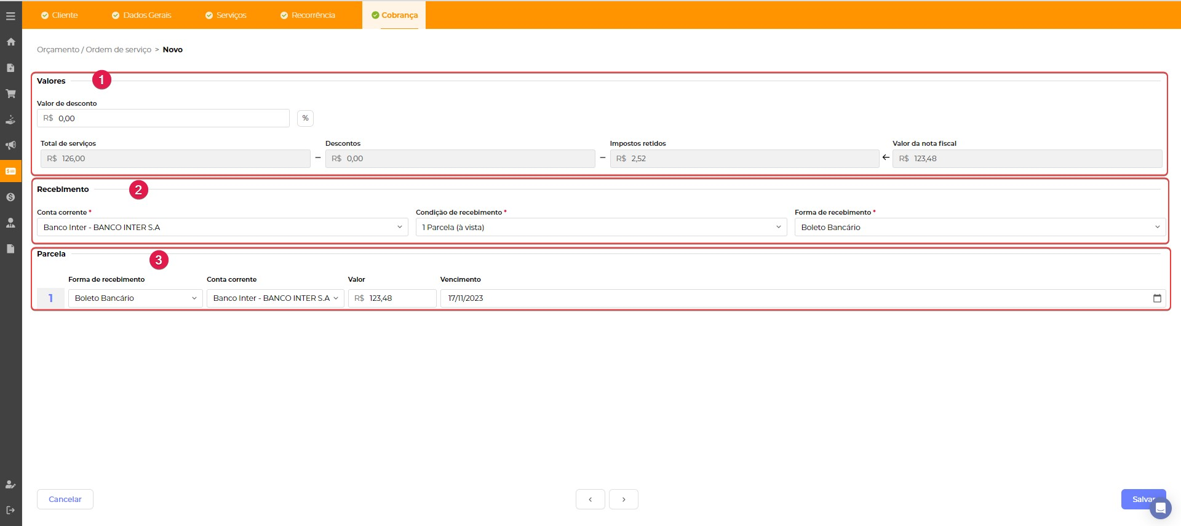Viewport: 1181px width, 526px height.
Task: Open the hamburger menu in sidebar
Action: (10, 16)
